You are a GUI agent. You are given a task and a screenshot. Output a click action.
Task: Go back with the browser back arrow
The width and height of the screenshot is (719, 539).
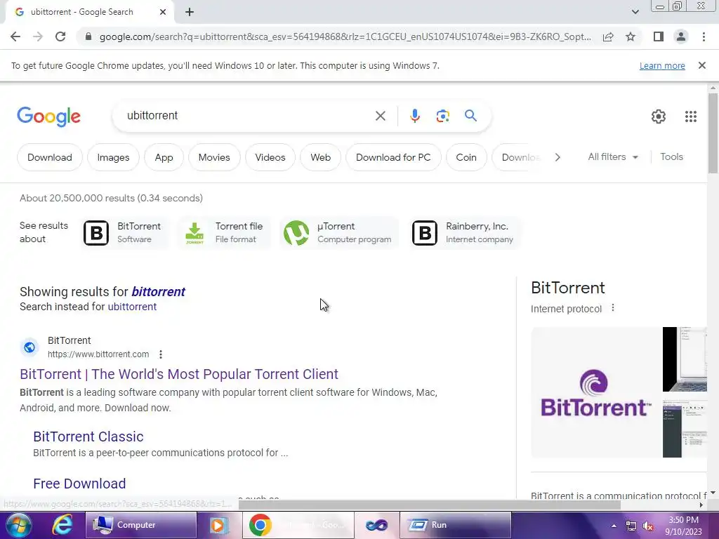(x=15, y=36)
